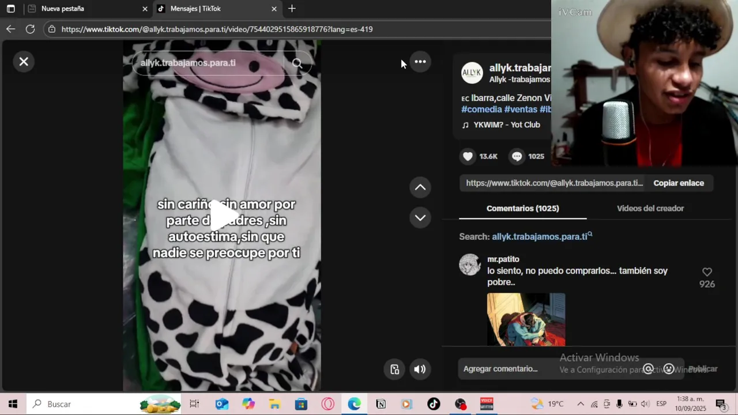Viewport: 738px width, 415px height.
Task: Go to the next video with down chevron
Action: (x=420, y=218)
